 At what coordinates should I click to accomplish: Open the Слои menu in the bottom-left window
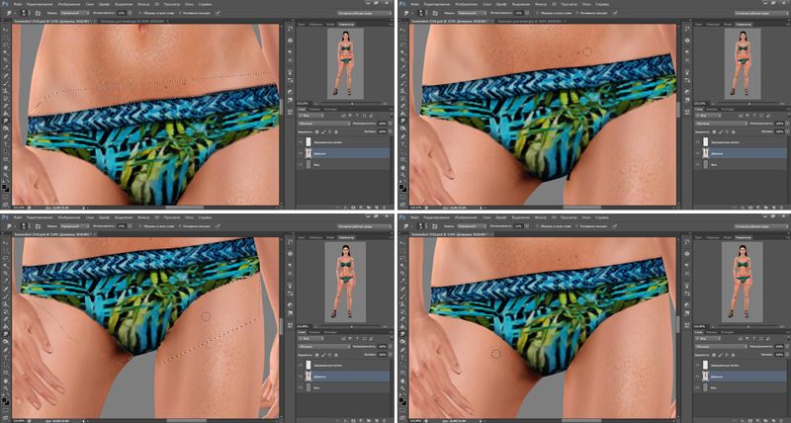point(90,217)
